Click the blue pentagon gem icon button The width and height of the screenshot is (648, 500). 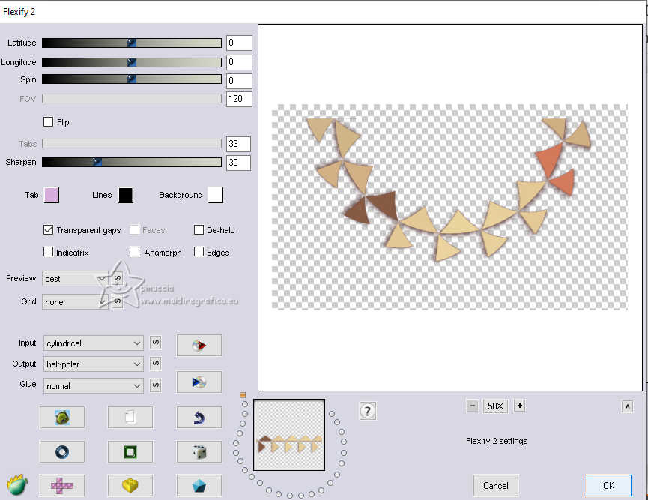[x=199, y=485]
